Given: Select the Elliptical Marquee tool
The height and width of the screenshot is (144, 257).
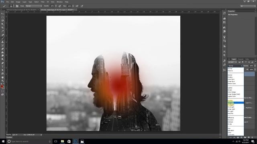Looking at the screenshot, I should 2,17.
